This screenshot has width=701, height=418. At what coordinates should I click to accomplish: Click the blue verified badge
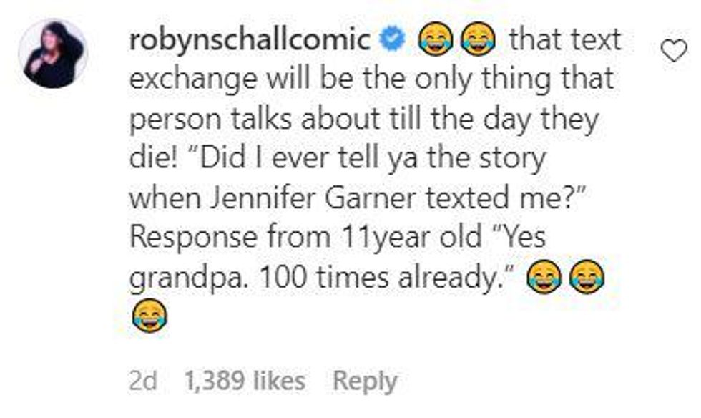[x=389, y=41]
